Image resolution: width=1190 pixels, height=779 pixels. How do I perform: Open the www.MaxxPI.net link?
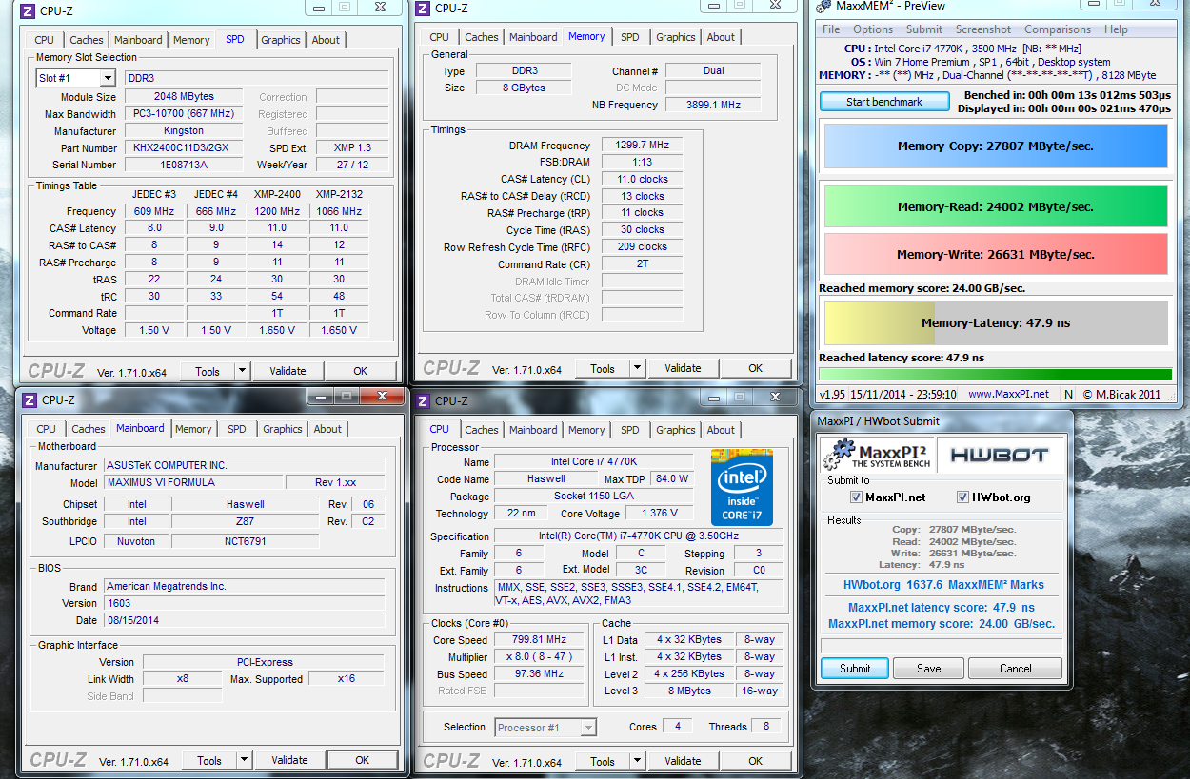(1008, 394)
